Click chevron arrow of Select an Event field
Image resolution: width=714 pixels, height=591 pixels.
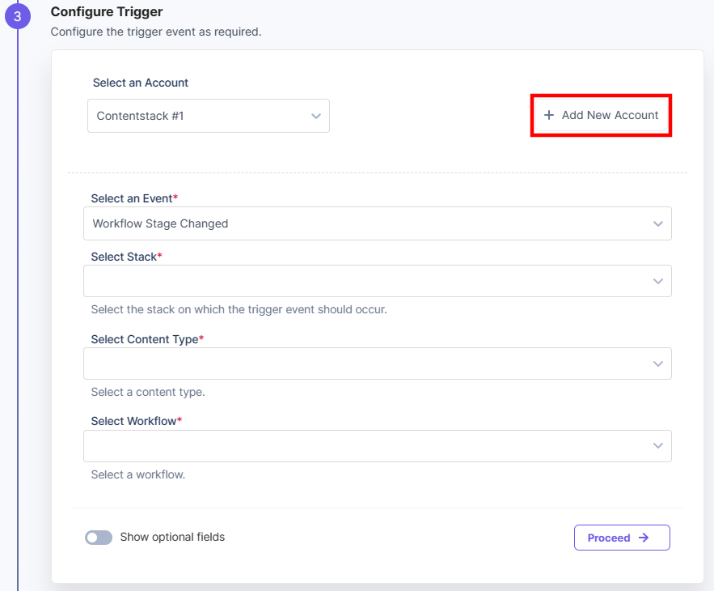[658, 224]
